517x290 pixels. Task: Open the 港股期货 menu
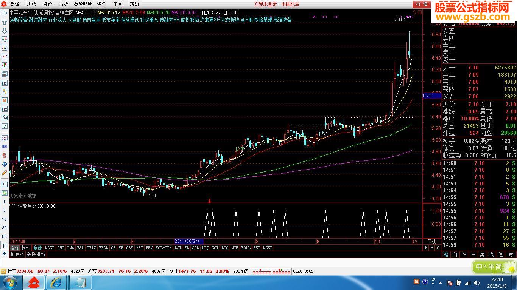click(83, 4)
